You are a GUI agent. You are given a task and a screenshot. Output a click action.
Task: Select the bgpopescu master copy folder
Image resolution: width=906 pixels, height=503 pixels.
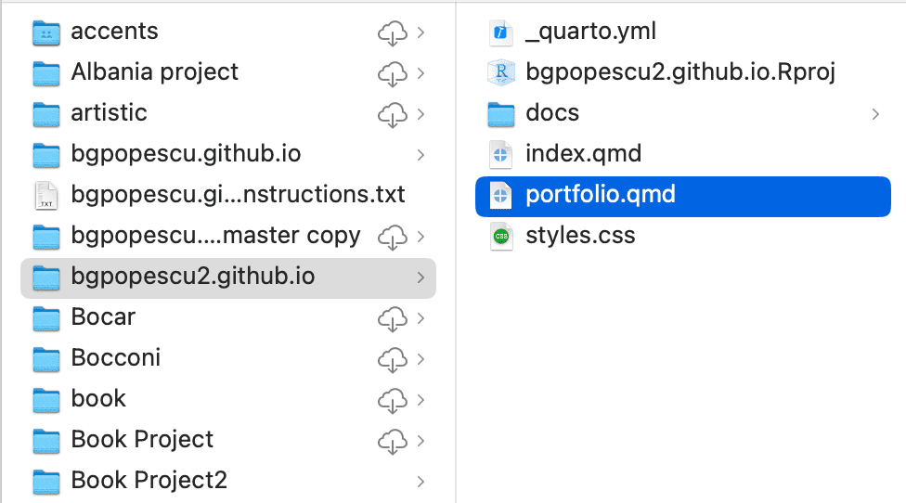click(x=215, y=236)
